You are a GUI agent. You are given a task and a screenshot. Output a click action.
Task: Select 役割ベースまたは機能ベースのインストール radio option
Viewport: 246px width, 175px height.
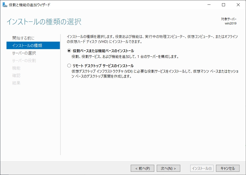click(69, 51)
